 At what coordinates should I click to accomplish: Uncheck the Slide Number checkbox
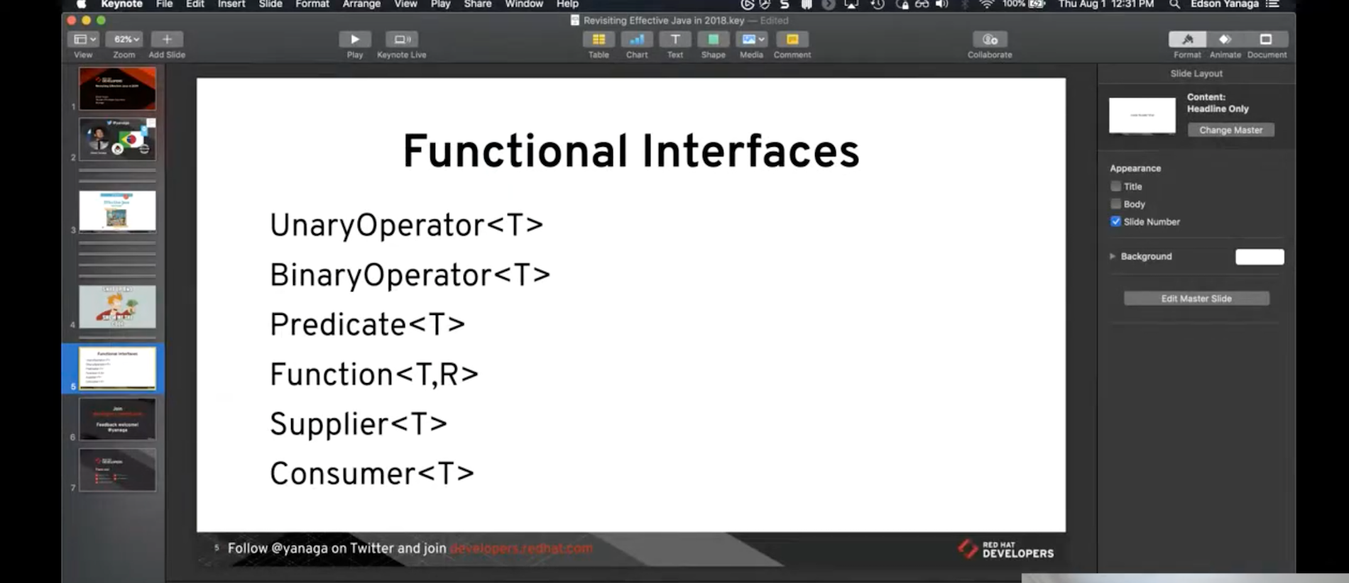1115,222
